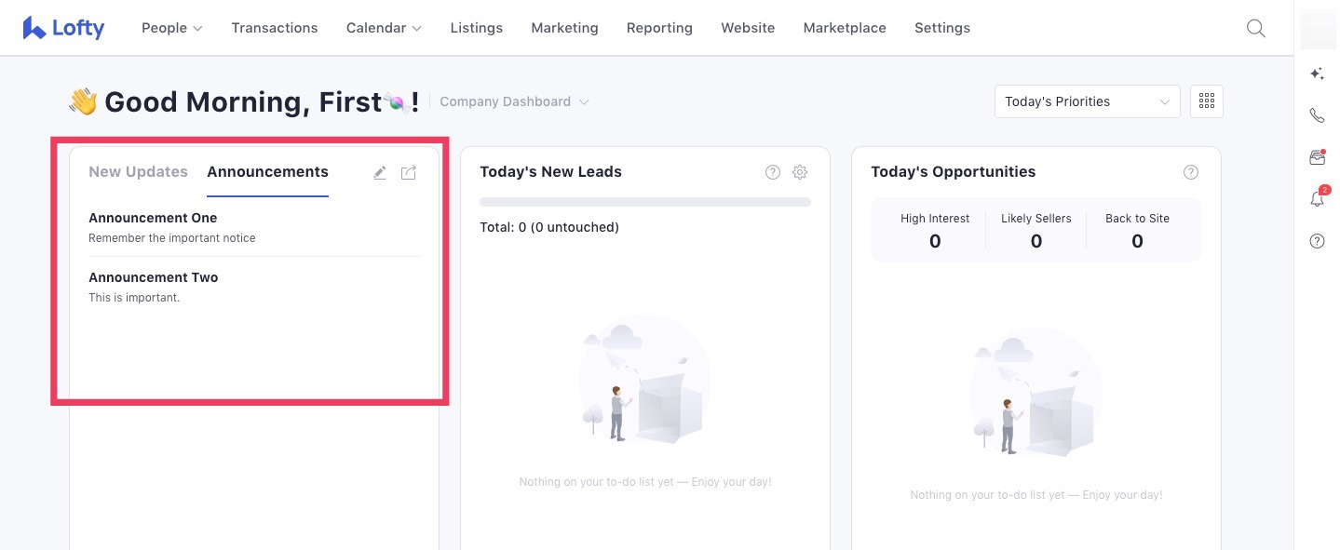Open Today's New Leads settings gear
The height and width of the screenshot is (550, 1340).
(x=800, y=172)
